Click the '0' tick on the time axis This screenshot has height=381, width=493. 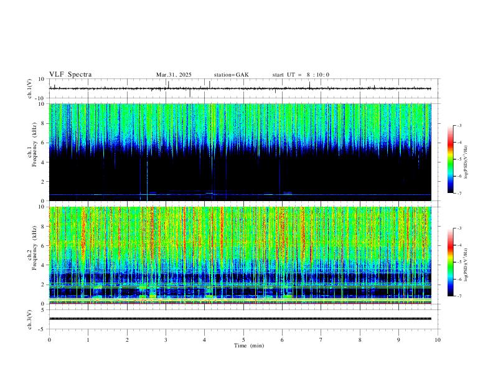[x=49, y=340]
